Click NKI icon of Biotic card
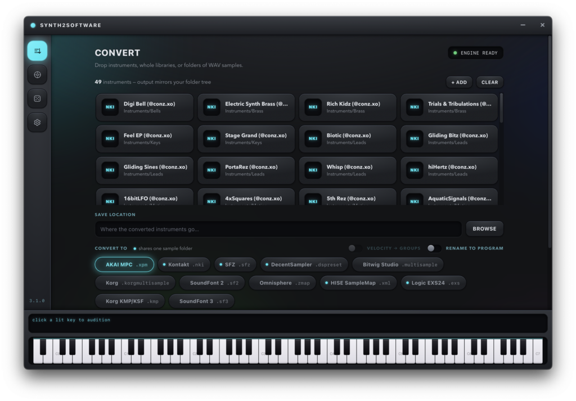The height and width of the screenshot is (401, 576). point(313,139)
